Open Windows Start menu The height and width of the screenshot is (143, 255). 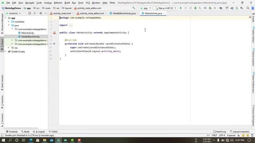[x=3, y=140]
